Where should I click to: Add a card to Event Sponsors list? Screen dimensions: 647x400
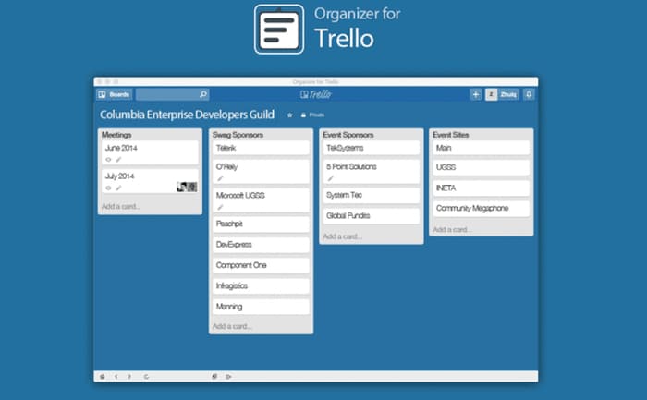343,236
